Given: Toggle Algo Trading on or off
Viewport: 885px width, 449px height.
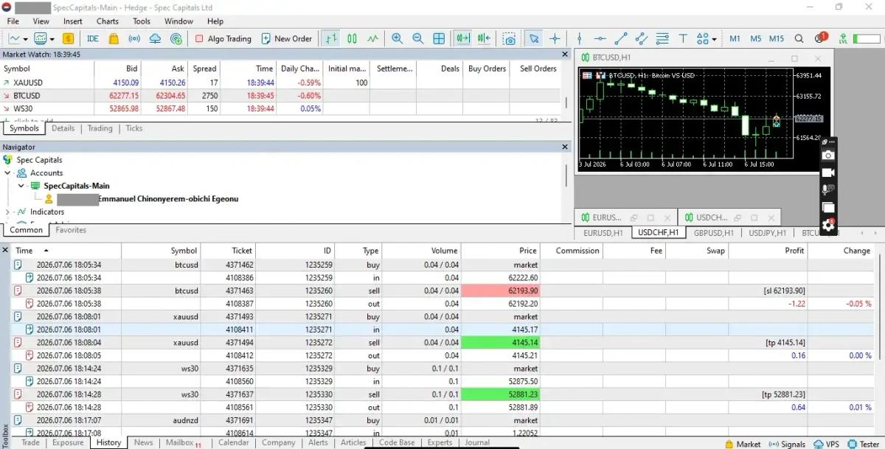Looking at the screenshot, I should click(x=223, y=38).
